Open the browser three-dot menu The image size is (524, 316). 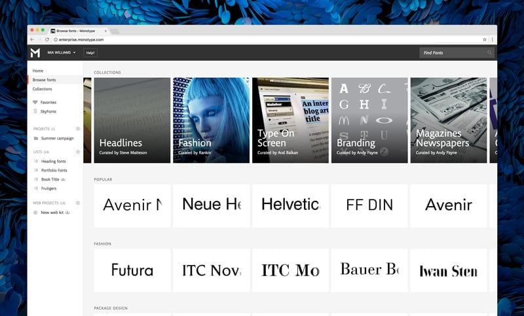[493, 39]
